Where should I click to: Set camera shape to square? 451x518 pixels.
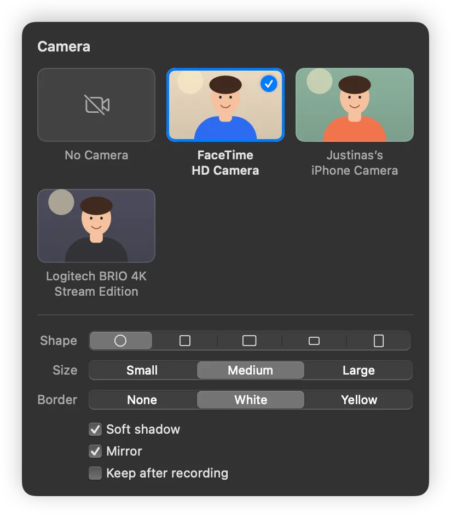click(185, 341)
